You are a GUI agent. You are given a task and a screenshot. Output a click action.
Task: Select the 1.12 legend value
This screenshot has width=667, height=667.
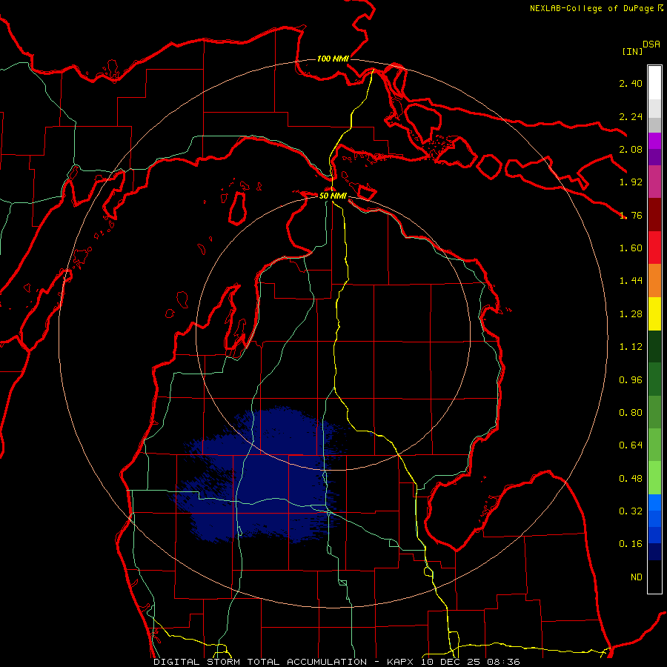click(x=631, y=347)
